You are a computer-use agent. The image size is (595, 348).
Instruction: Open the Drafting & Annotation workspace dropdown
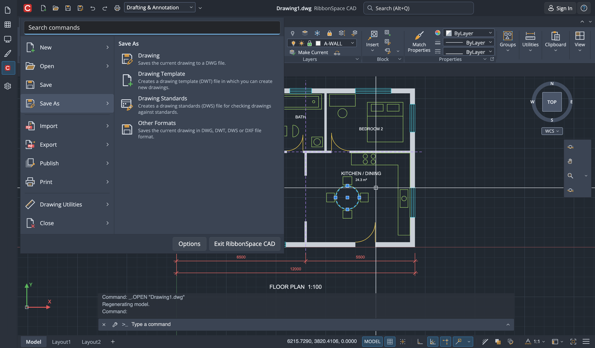(x=160, y=7)
